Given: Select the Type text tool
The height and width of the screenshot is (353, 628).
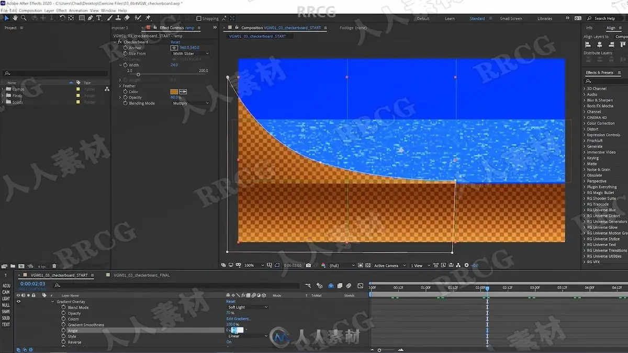Looking at the screenshot, I should pyautogui.click(x=99, y=18).
